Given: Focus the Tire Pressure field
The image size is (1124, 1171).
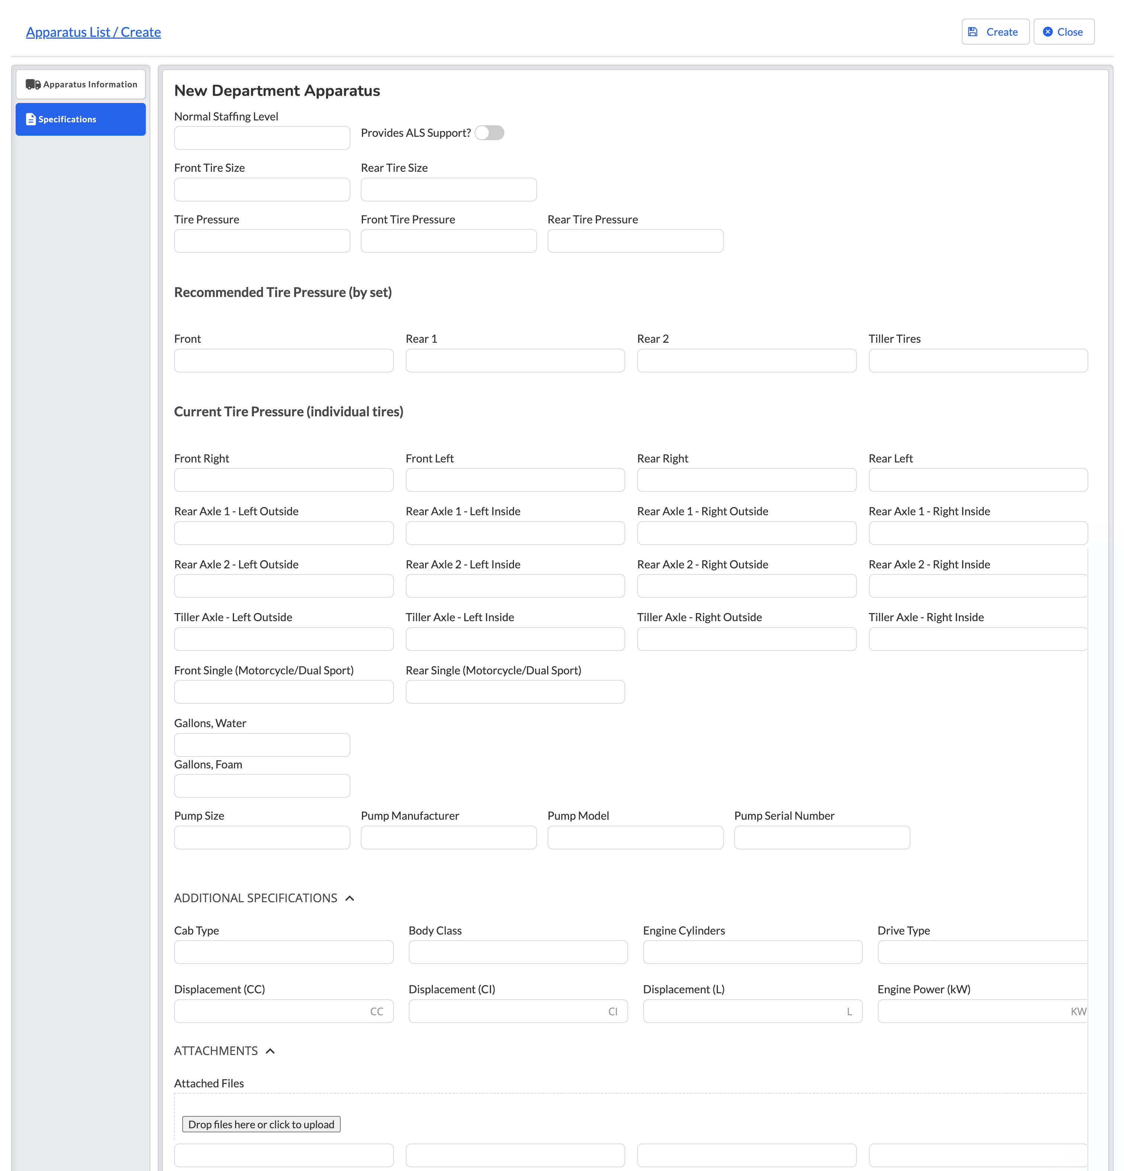Looking at the screenshot, I should click(262, 241).
